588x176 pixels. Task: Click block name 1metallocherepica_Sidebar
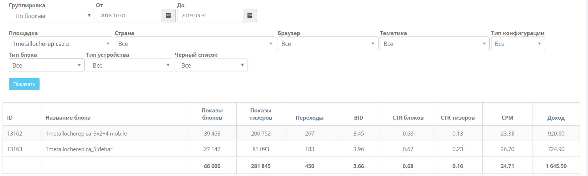pos(79,149)
